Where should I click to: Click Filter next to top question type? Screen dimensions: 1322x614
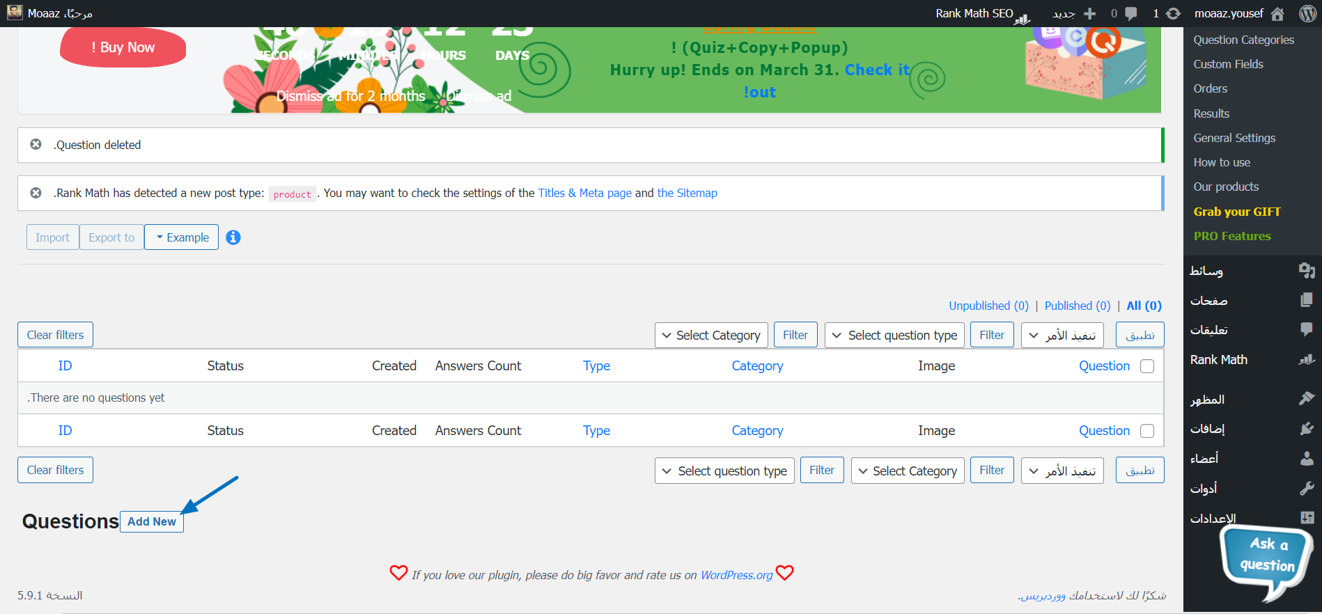point(992,335)
